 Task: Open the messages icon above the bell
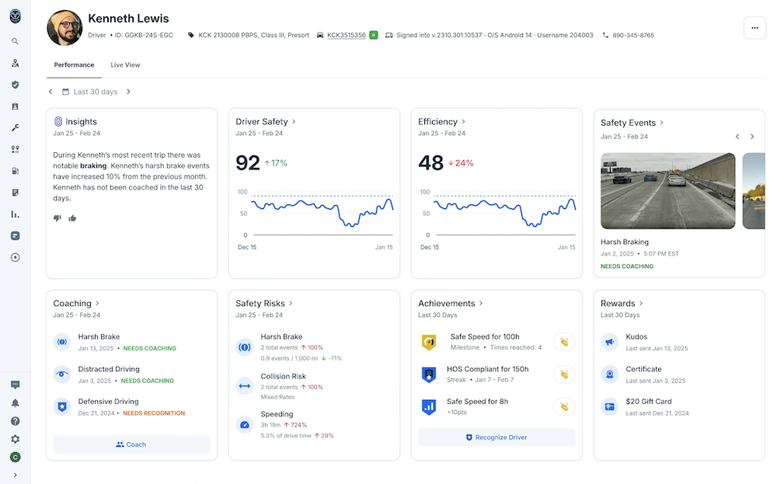pos(15,385)
